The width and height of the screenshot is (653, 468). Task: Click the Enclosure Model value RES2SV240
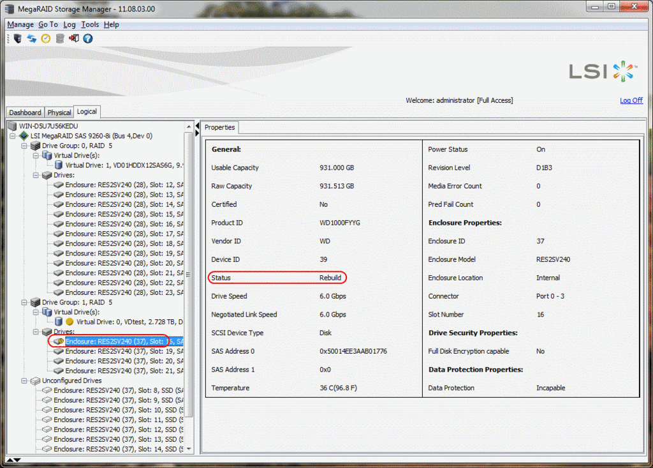point(553,259)
